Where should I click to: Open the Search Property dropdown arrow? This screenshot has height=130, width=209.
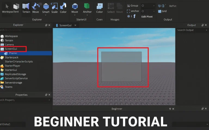(49, 100)
